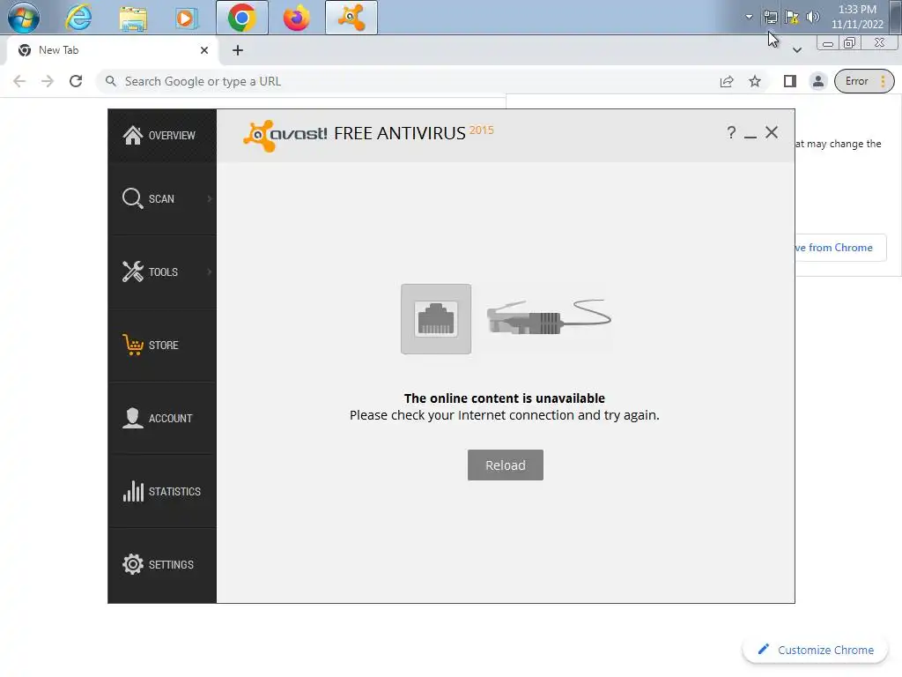Click the Reload button
This screenshot has width=902, height=677.
[505, 465]
